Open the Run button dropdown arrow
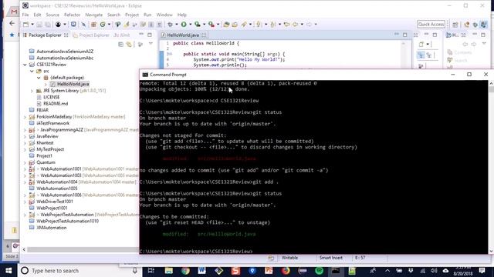This screenshot has height=277, width=494. [x=190, y=24]
